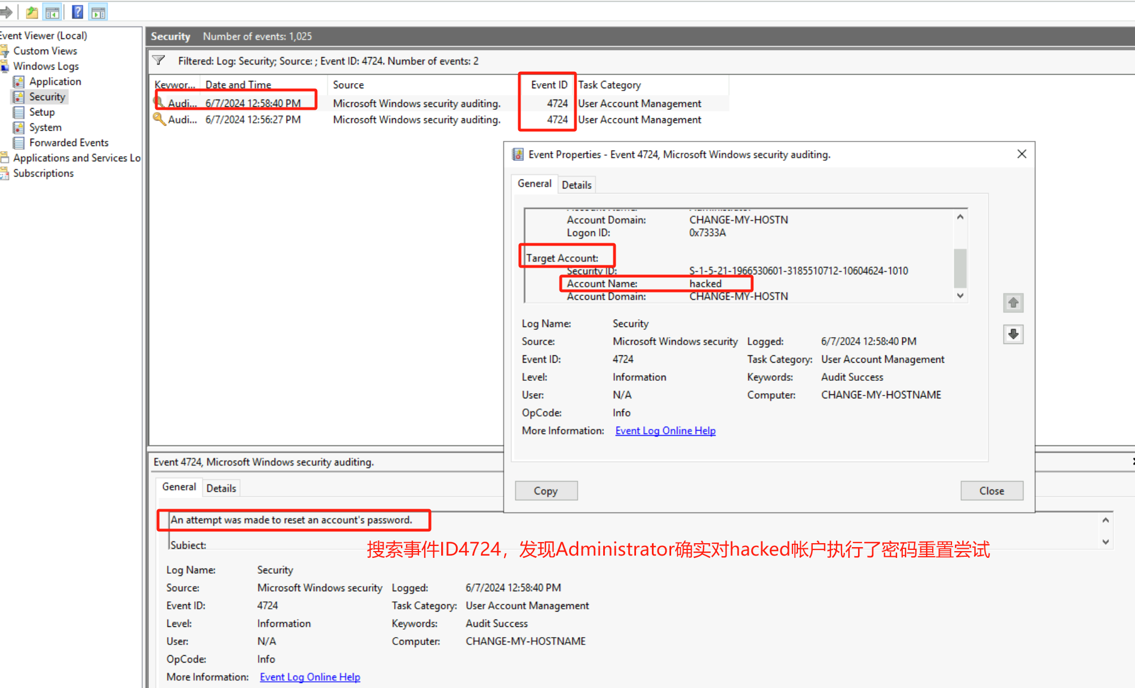1135x688 pixels.
Task: Sort events by the Date and Time column
Action: (x=238, y=85)
